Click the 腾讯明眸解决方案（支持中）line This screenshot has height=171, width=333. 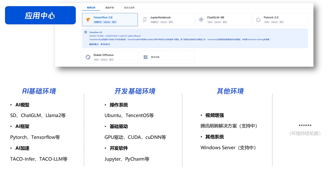pos(229,126)
